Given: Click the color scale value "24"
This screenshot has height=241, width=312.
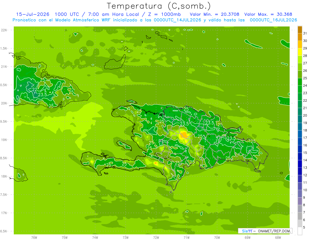Looking at the screenshot, I should coord(305,86).
